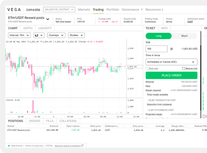Image resolution: width=207 pixels, height=153 pixels.
Task: Open Mainnet status & incidents link
Action: (x=67, y=146)
